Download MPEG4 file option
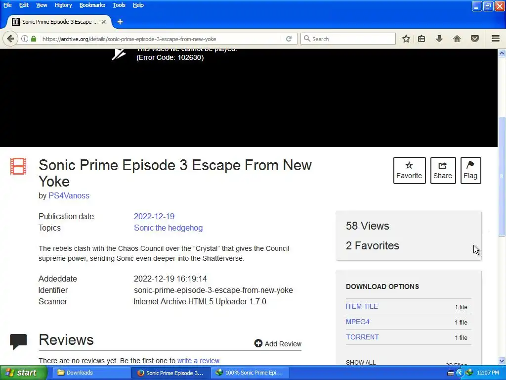The height and width of the screenshot is (380, 506). click(x=358, y=322)
